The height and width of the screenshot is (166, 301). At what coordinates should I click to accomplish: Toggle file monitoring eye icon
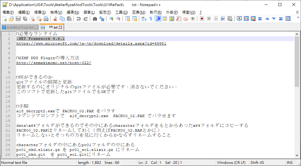[193, 19]
